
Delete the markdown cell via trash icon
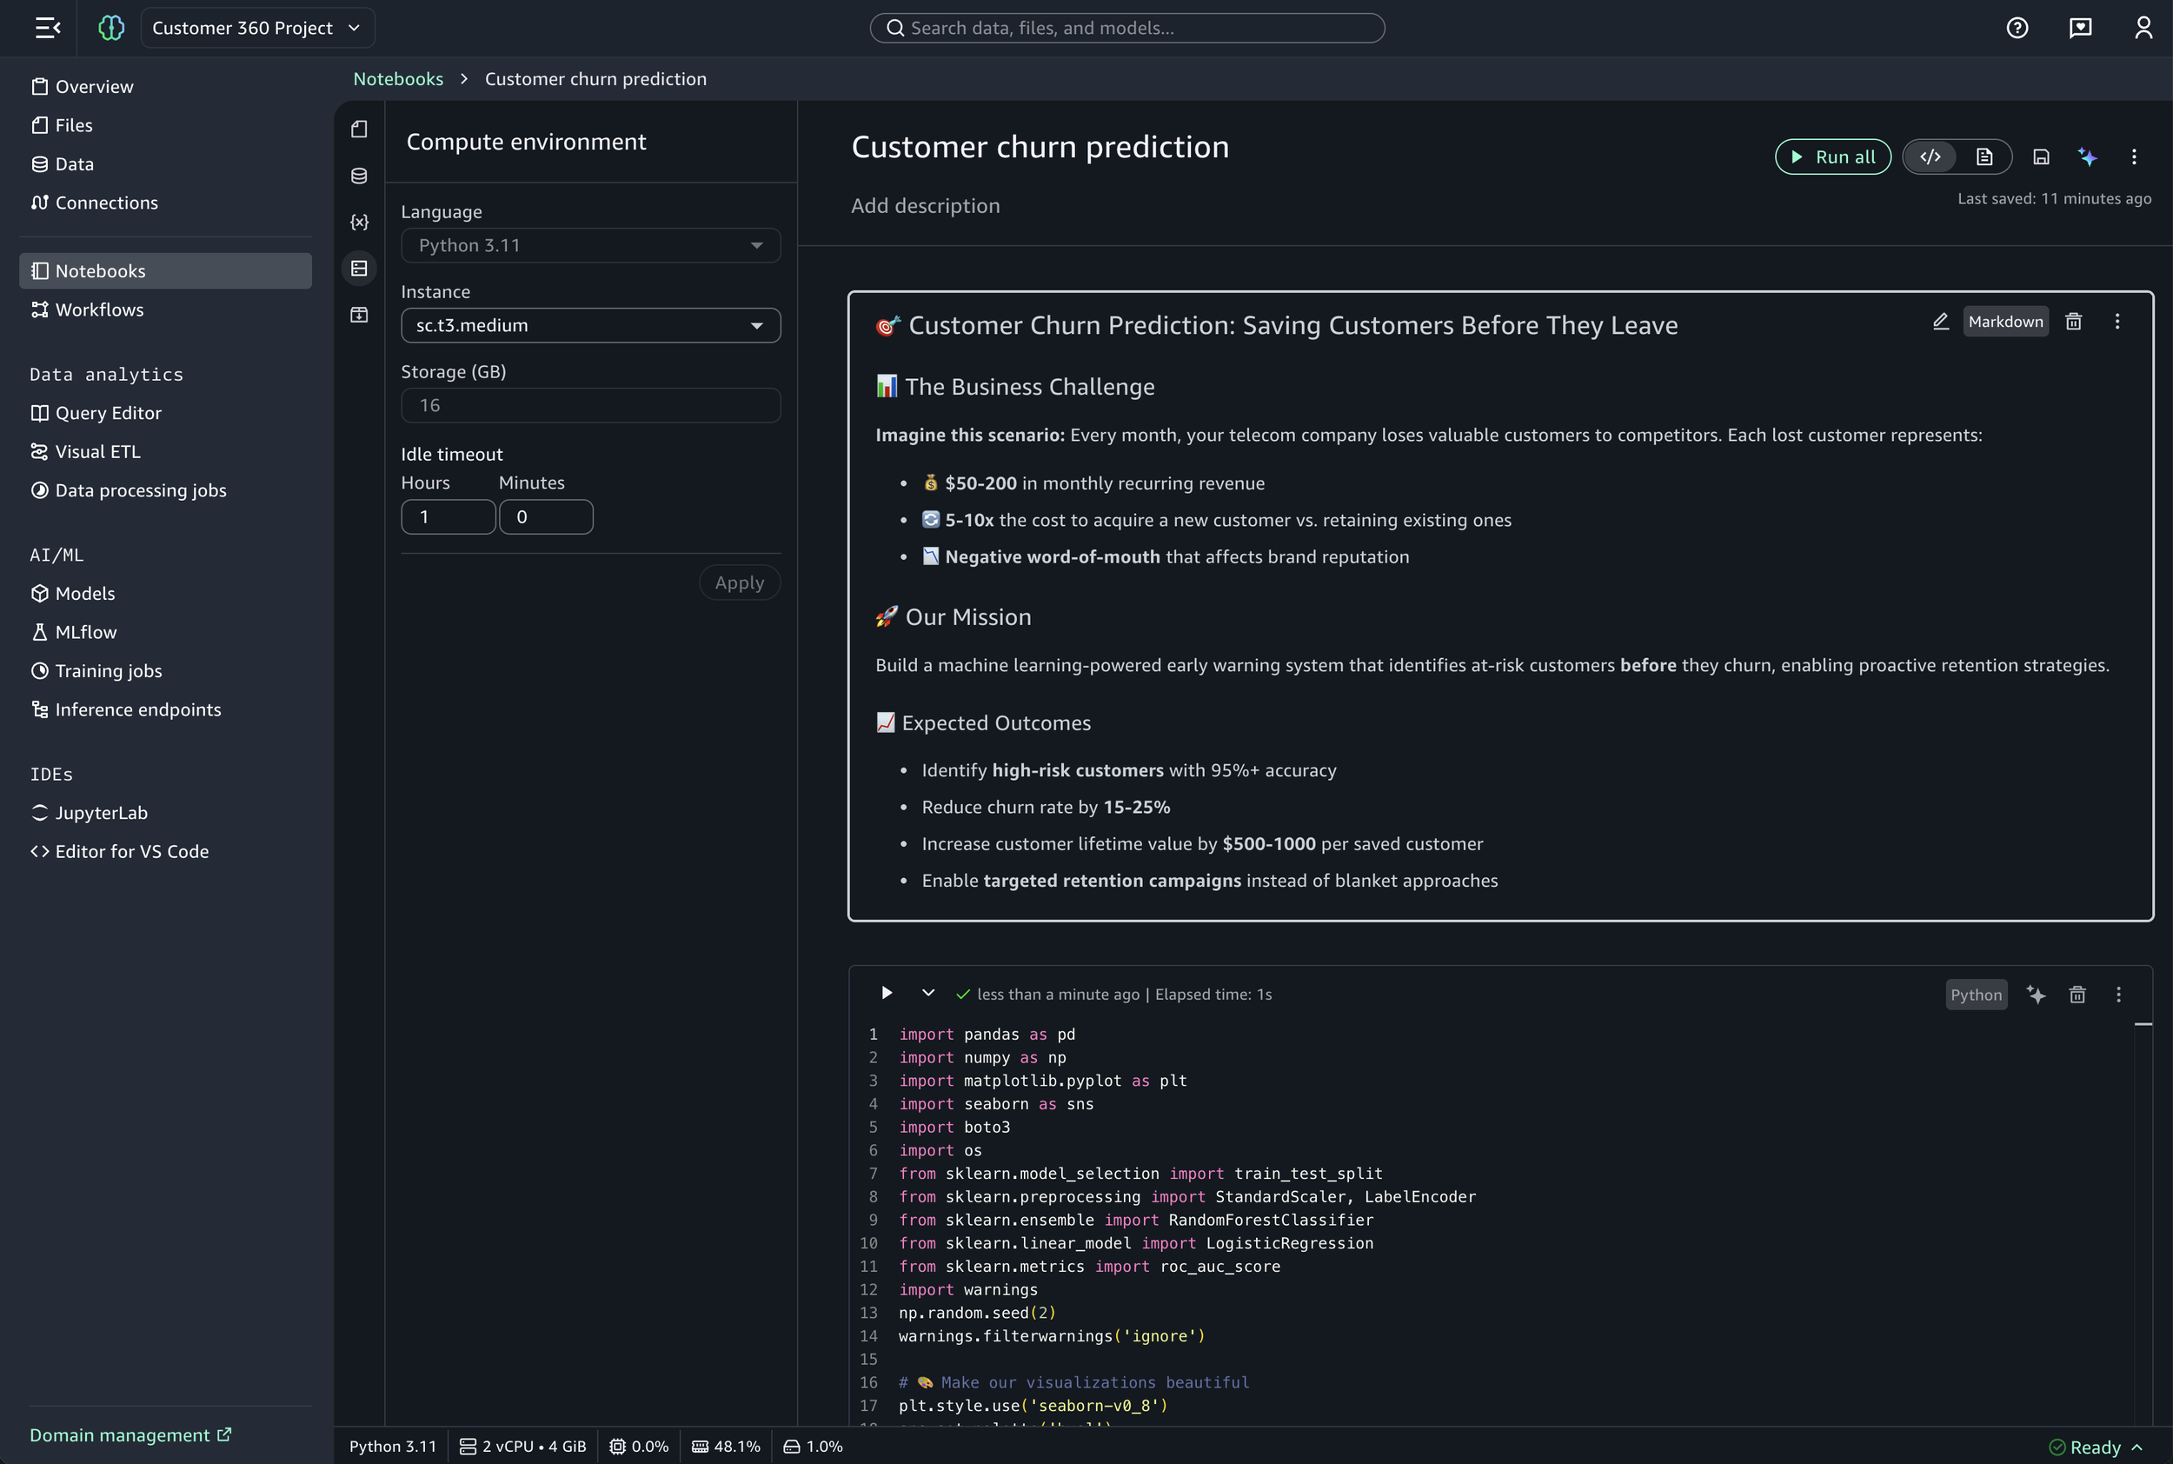tap(2073, 321)
